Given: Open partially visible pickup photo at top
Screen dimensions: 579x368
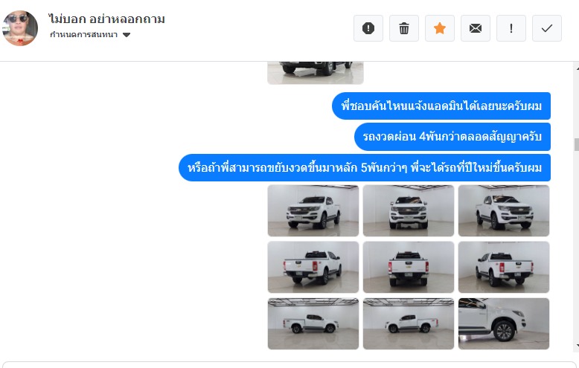Looking at the screenshot, I should 316,73.
